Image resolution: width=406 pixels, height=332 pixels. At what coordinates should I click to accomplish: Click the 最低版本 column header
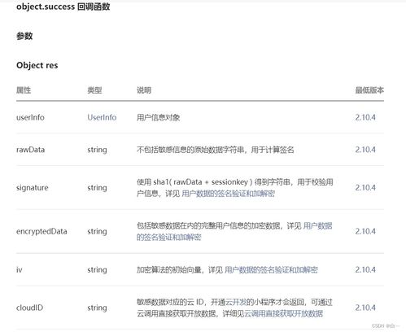(x=369, y=90)
